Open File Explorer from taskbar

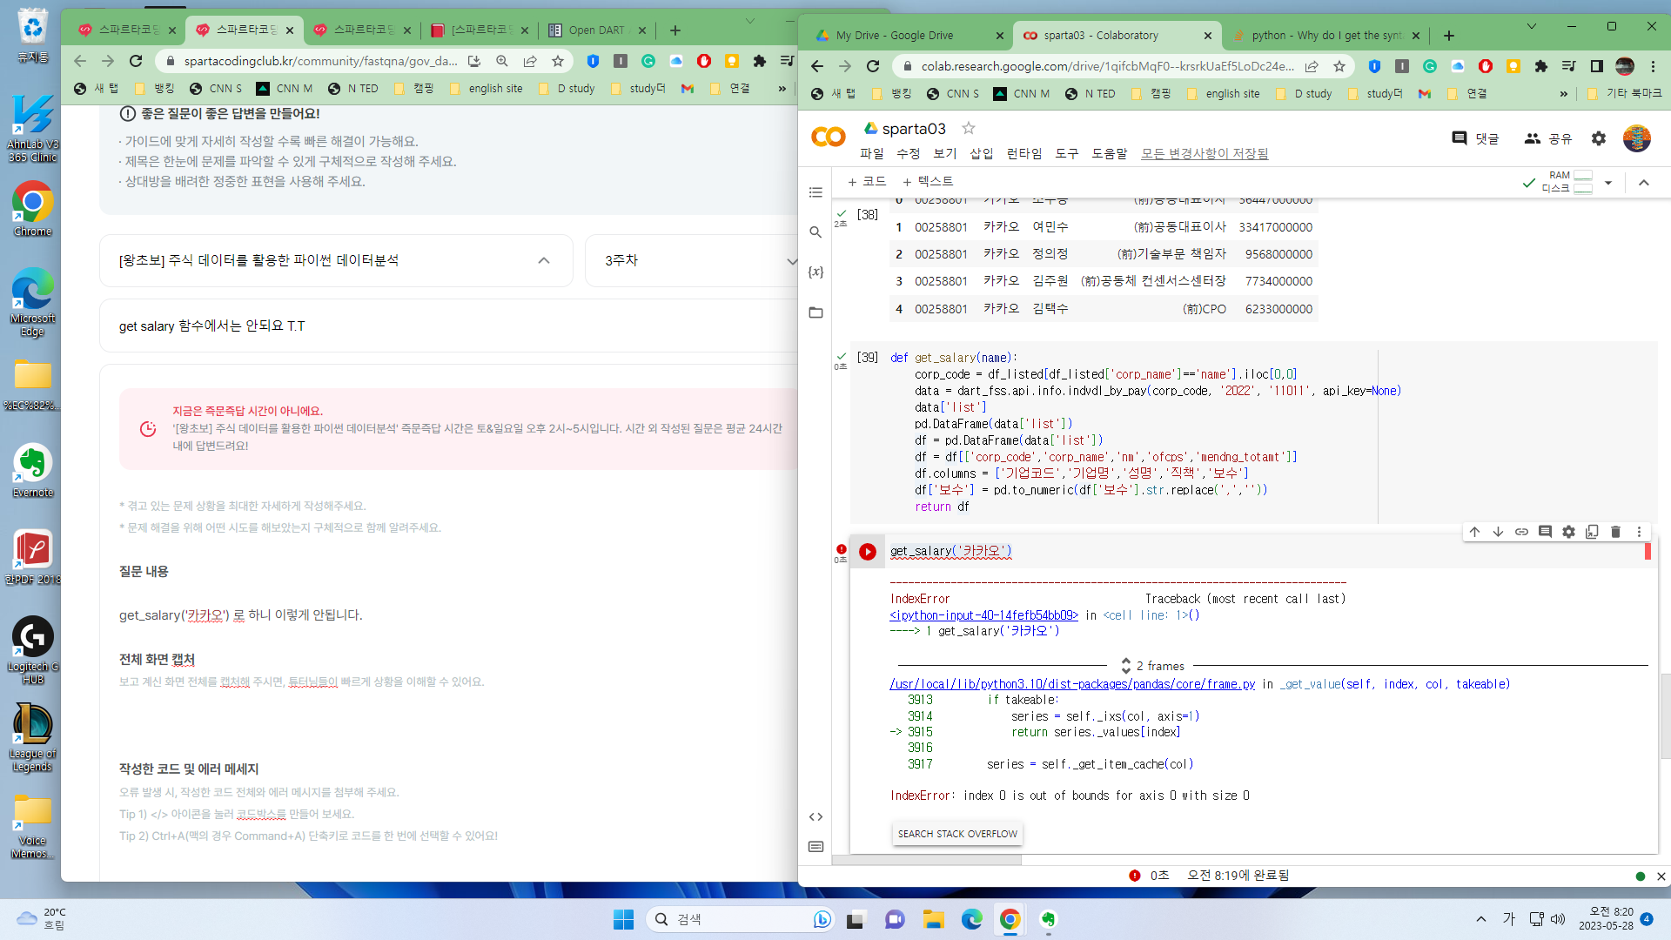(x=934, y=919)
